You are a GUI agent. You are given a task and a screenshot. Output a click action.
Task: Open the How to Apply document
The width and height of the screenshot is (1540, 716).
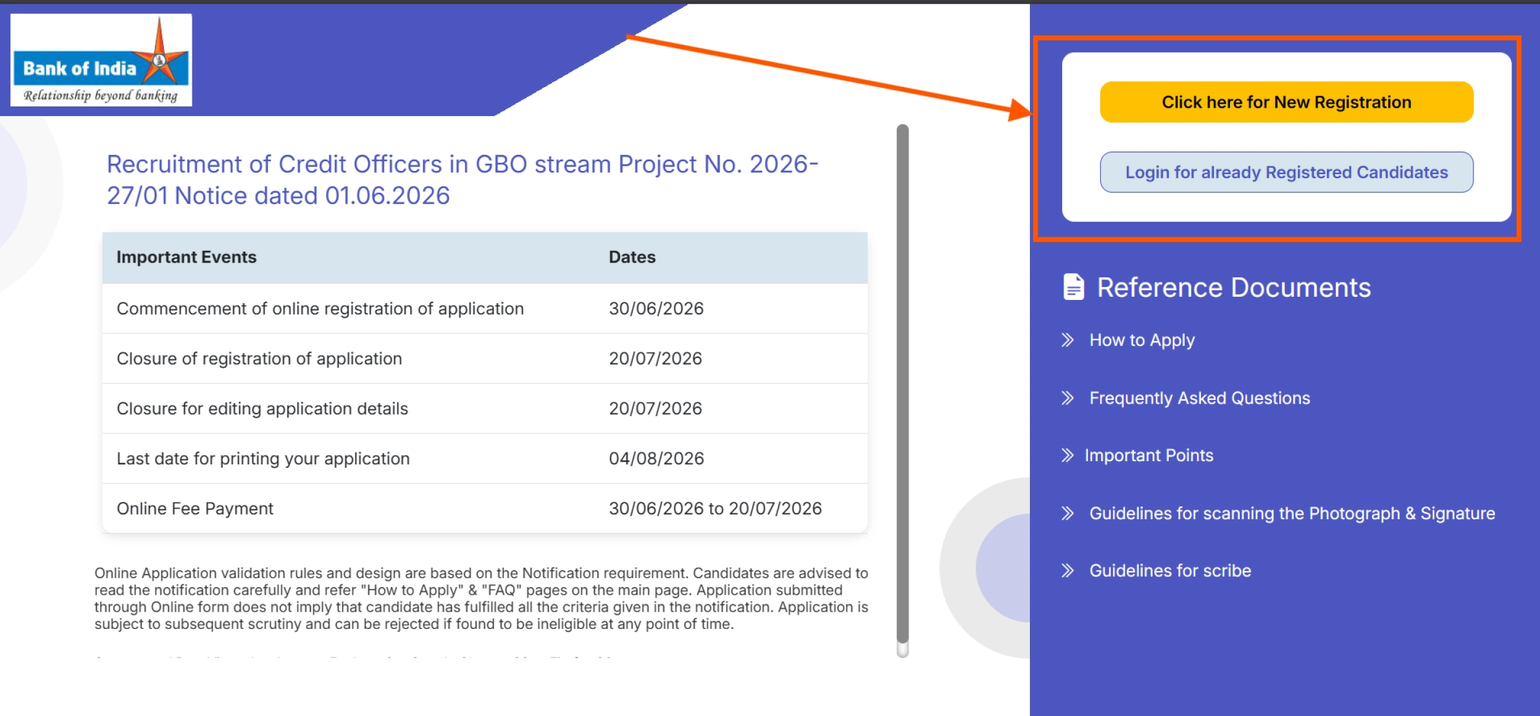point(1142,340)
